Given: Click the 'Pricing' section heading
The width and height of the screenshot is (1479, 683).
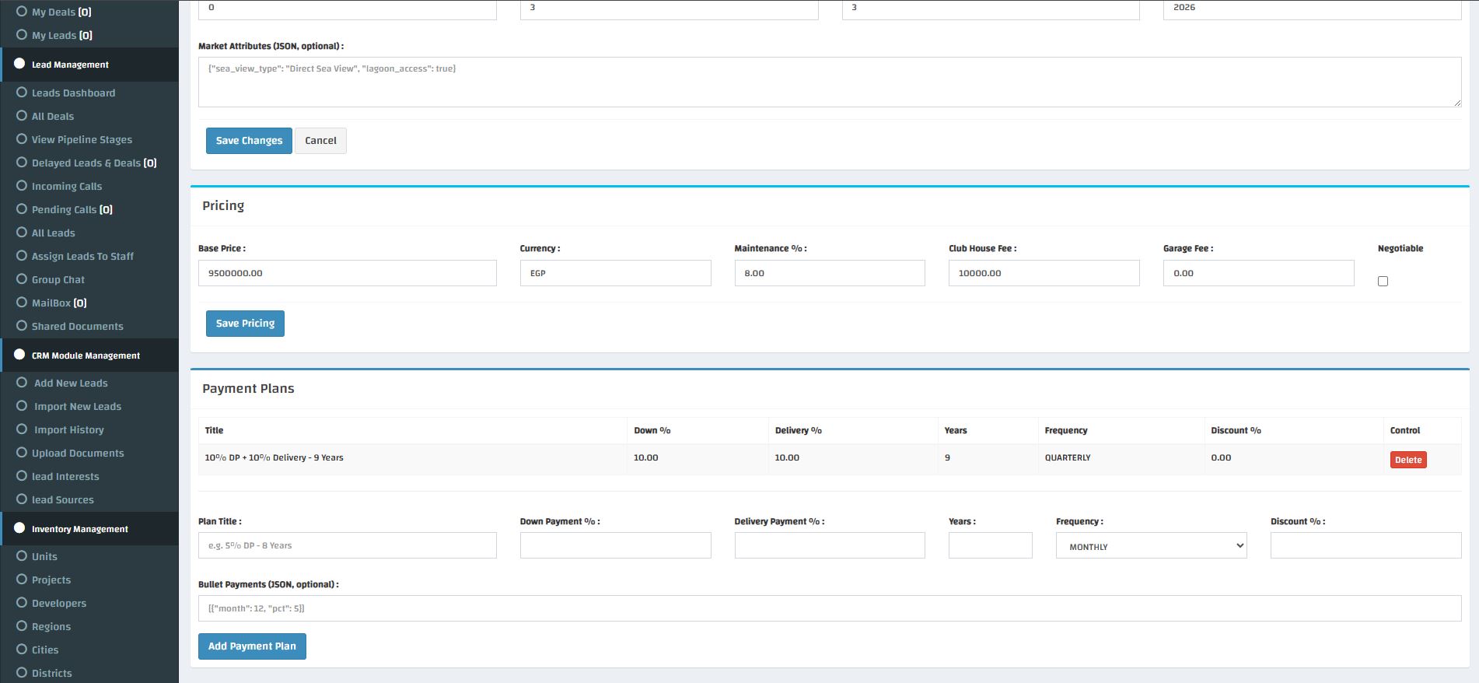Looking at the screenshot, I should coord(223,205).
